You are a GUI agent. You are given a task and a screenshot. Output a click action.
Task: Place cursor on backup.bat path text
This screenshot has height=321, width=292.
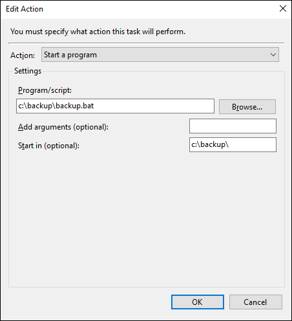point(56,106)
